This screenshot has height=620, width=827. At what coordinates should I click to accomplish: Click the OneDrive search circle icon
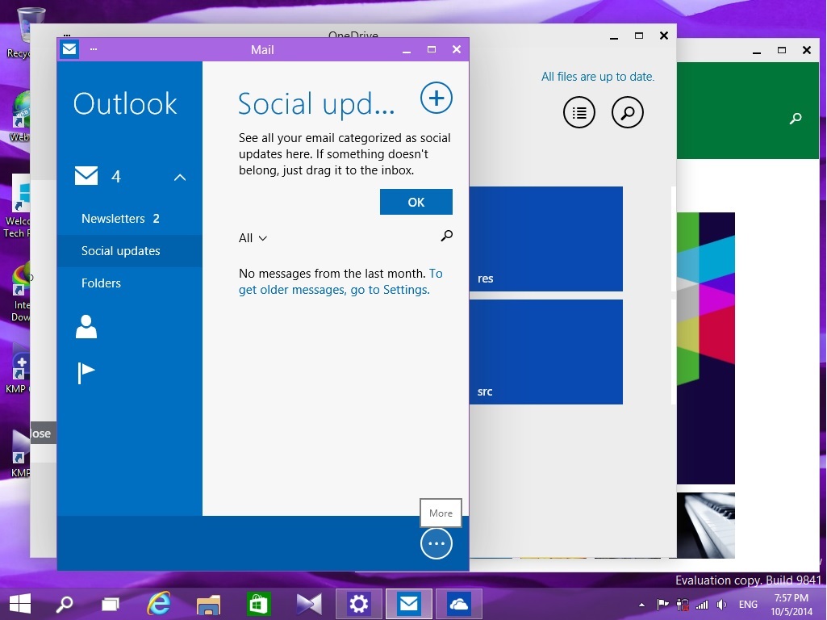tap(627, 112)
